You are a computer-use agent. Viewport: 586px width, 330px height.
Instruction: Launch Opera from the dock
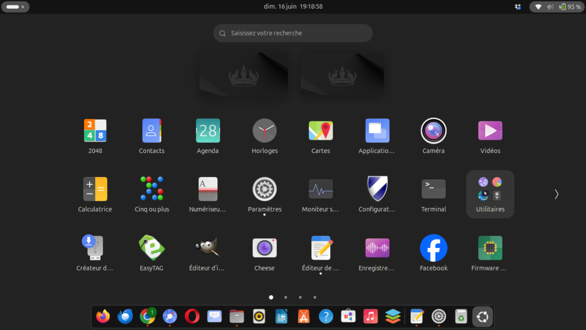(192, 316)
